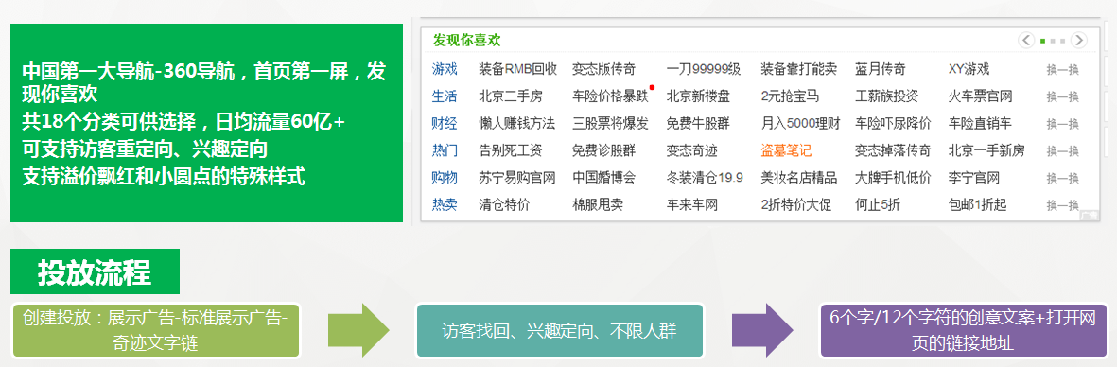Click 换一换 in the 热卖 row
1117x367 pixels.
(x=1063, y=205)
